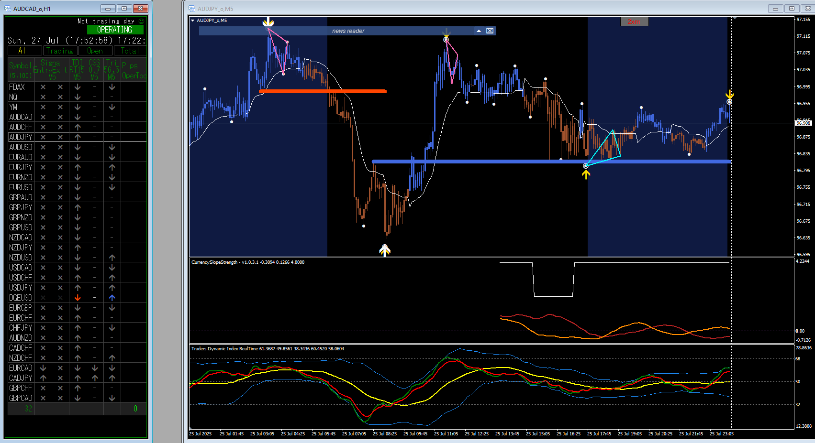Click the blue up arrow in DGEUSD row
The width and height of the screenshot is (815, 443).
(112, 298)
